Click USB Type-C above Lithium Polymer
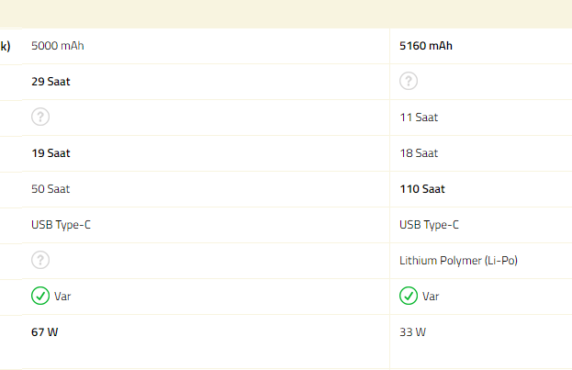 [x=429, y=224]
